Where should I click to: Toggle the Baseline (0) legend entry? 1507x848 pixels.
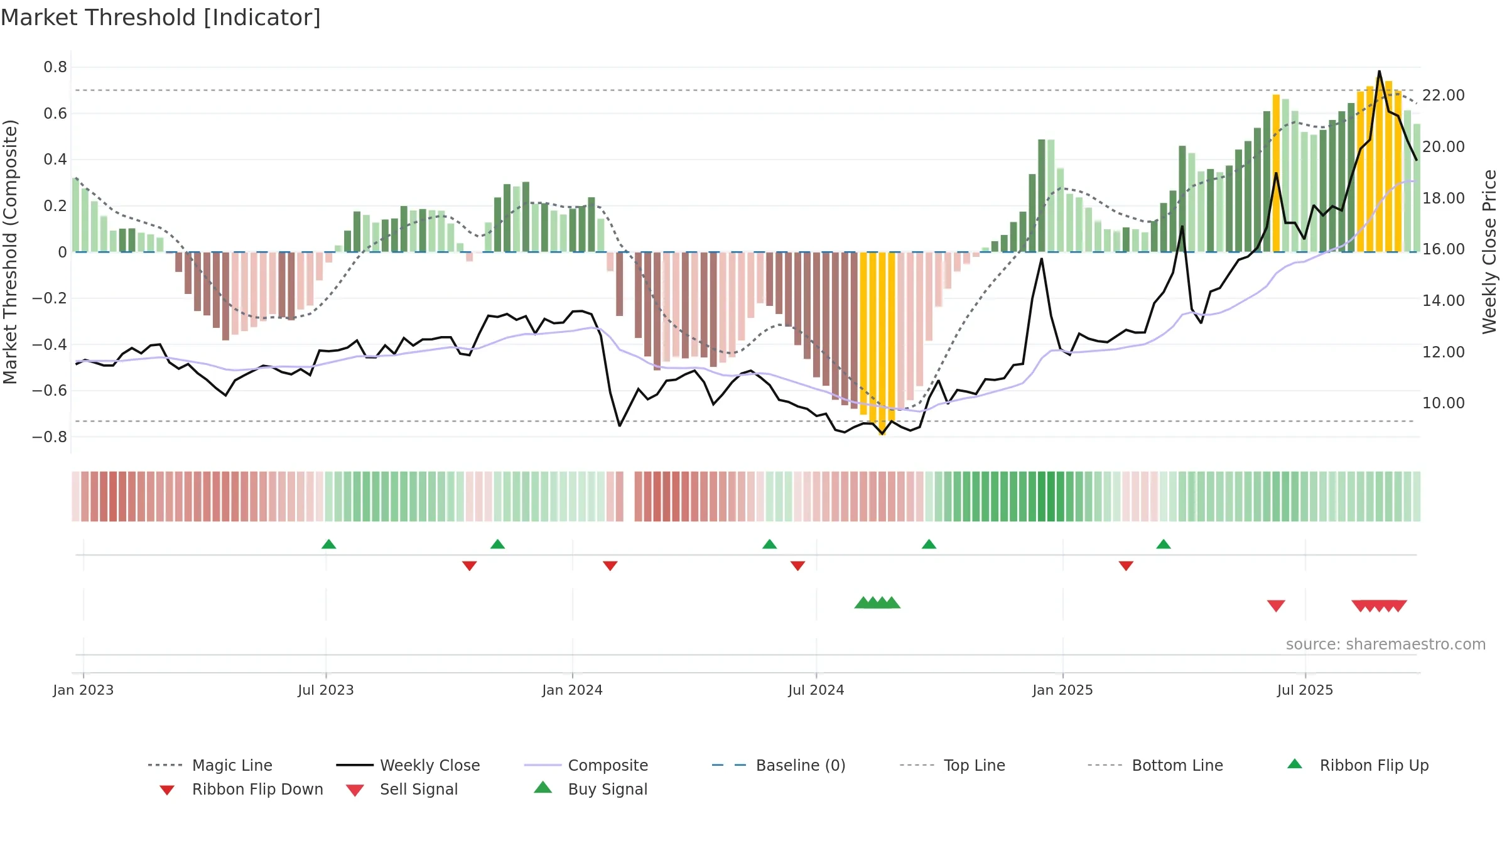[779, 765]
